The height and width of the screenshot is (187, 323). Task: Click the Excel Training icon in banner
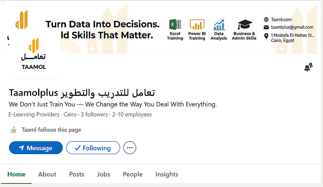click(x=175, y=25)
